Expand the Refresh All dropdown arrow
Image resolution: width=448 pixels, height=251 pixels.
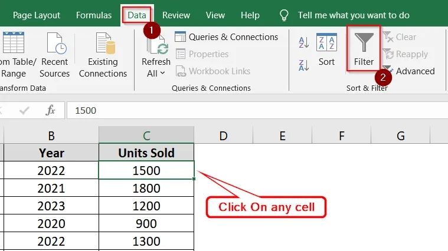pyautogui.click(x=162, y=73)
